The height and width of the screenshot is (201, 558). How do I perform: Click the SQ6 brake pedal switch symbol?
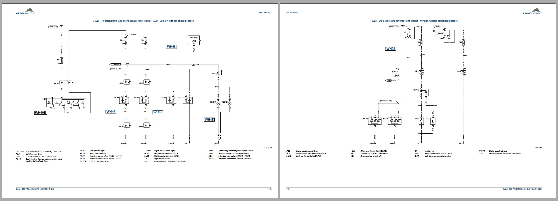pyautogui.click(x=421, y=121)
